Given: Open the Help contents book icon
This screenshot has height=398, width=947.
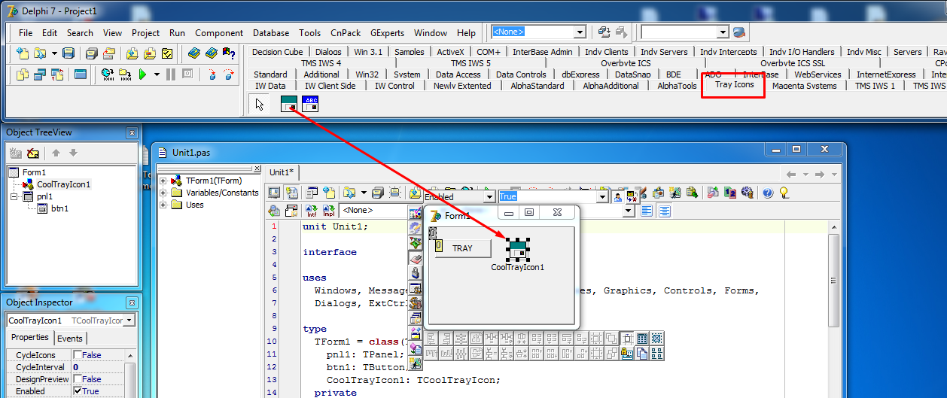Looking at the screenshot, I should pyautogui.click(x=194, y=53).
